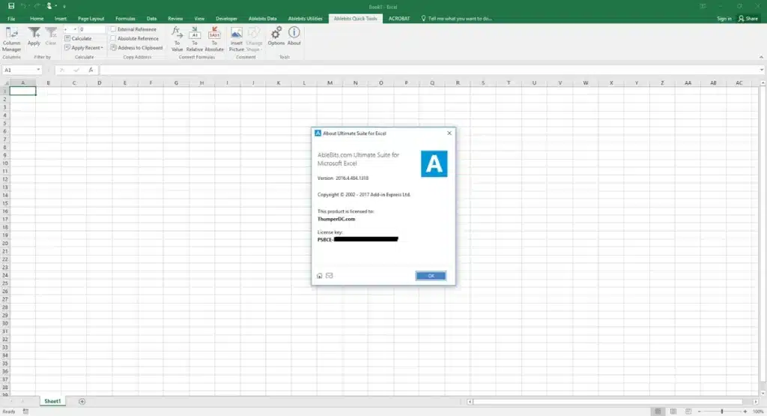Open the touch mode dropdown arrow

tap(55, 6)
